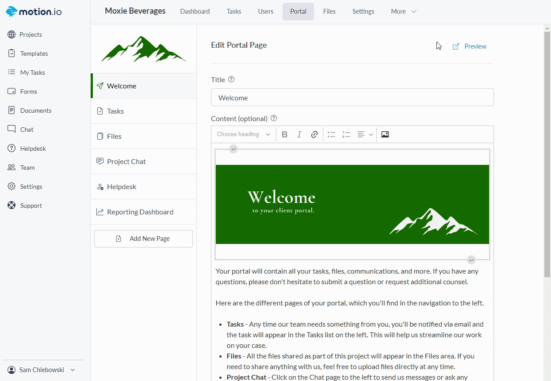Select Reporting Dashboard portal page

pos(140,212)
